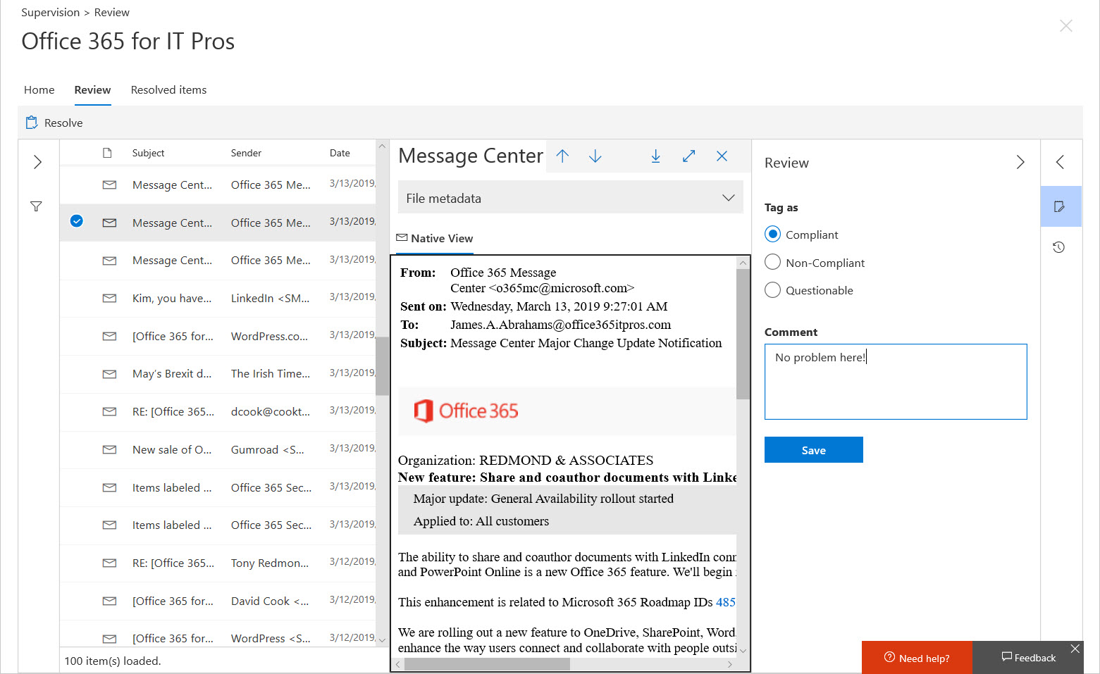Save the review comment
The image size is (1100, 674).
[x=814, y=450]
